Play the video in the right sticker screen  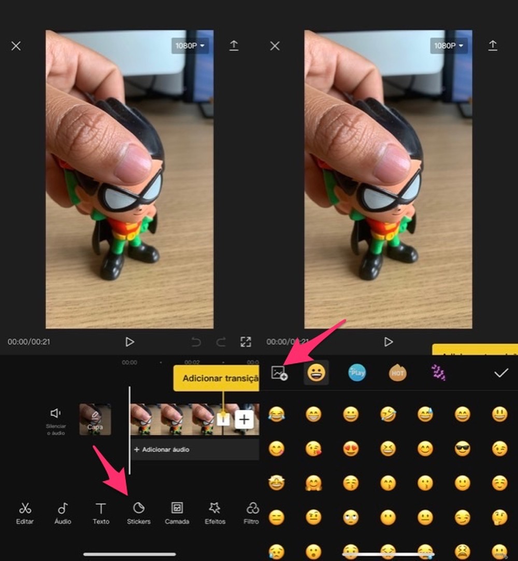pos(388,342)
